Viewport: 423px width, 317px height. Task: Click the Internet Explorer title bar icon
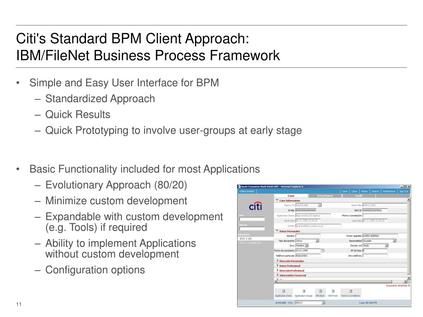point(239,187)
